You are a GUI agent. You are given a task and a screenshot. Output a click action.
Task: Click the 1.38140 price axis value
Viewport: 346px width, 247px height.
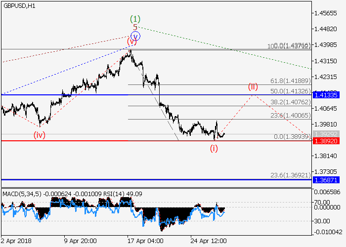point(325,156)
